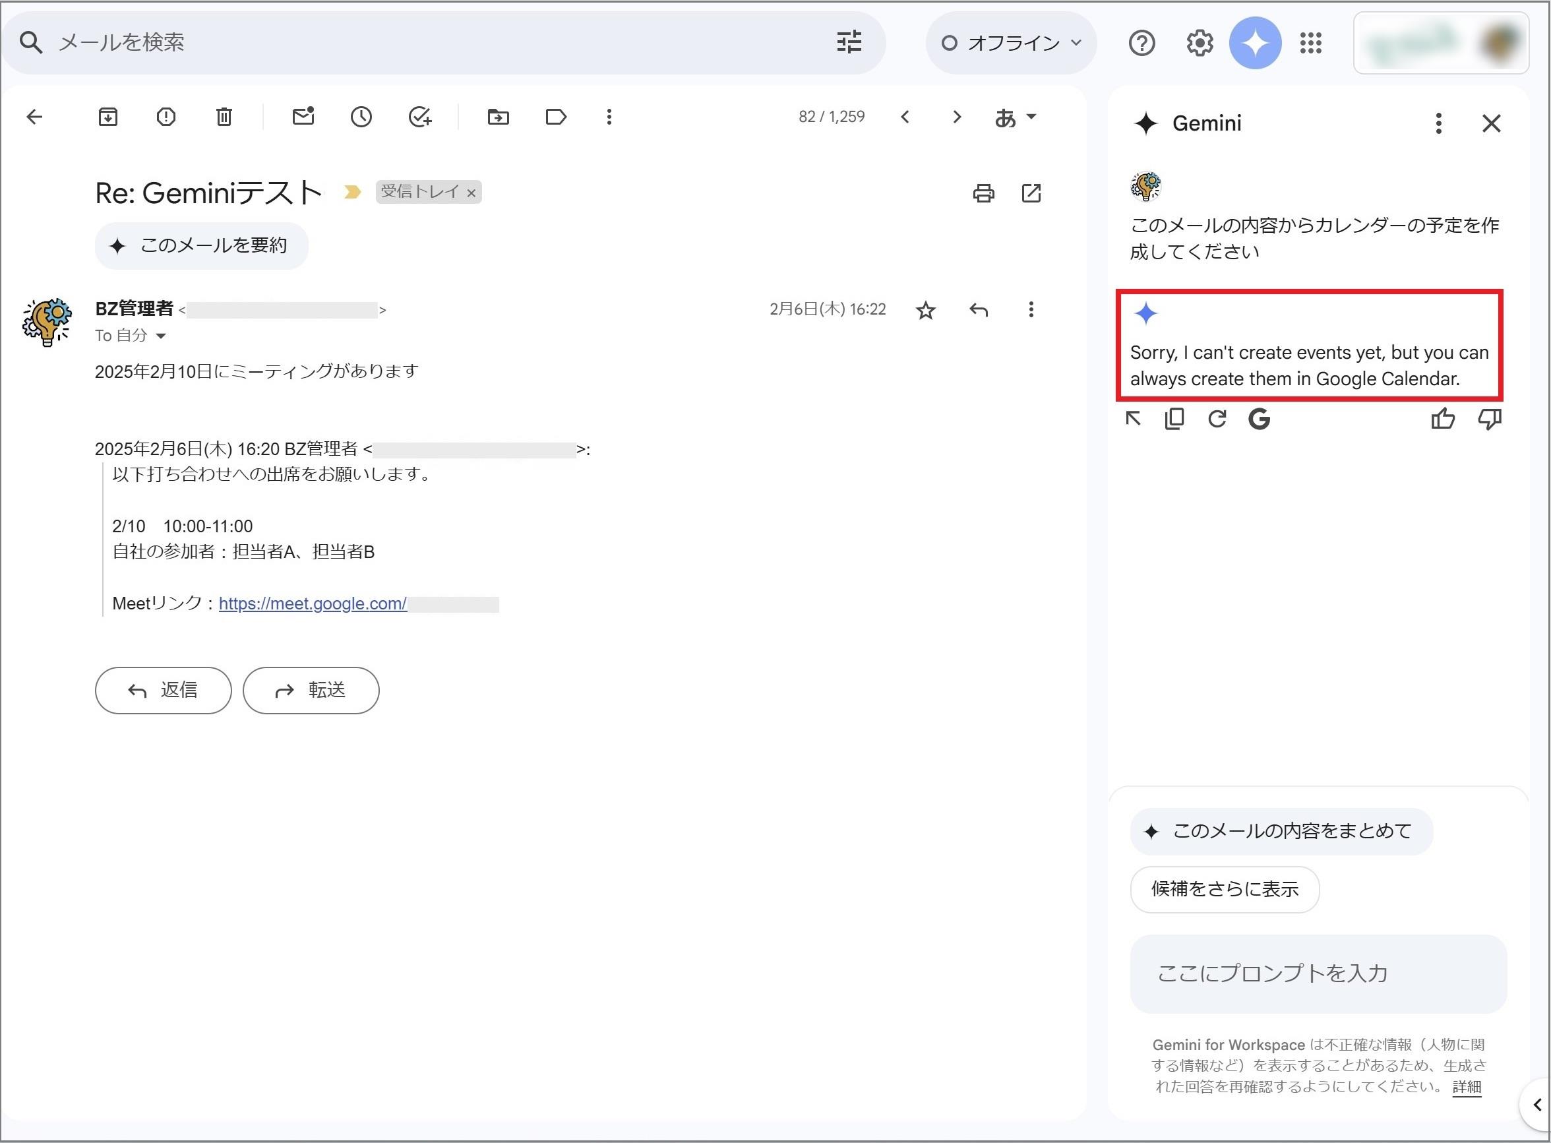Image resolution: width=1551 pixels, height=1143 pixels.
Task: Toggle the importance marker beside the subject
Action: pos(352,192)
